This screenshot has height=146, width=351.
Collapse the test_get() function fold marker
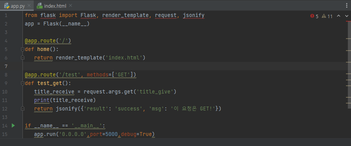[x=22, y=83]
